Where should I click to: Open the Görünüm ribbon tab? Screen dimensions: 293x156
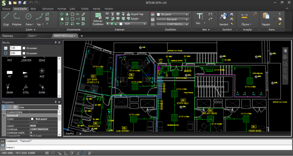pos(48,8)
